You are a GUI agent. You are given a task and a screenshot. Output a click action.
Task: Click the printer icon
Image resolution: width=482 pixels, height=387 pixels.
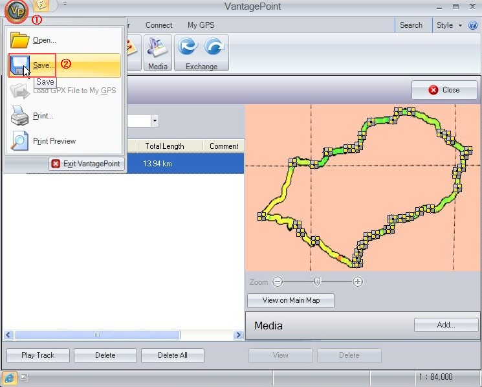click(19, 116)
